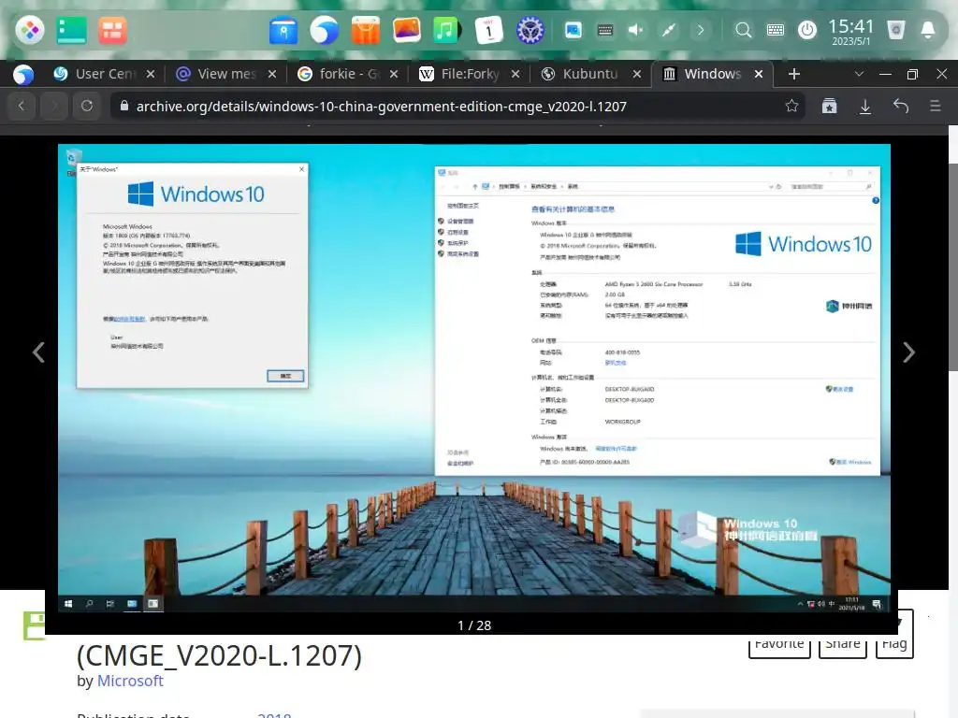Click the address bar URL field
958x718 pixels.
click(457, 106)
